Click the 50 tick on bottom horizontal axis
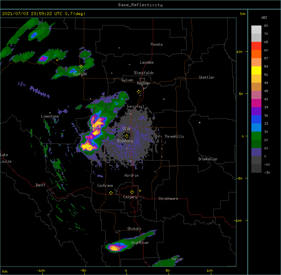 pos(168,270)
